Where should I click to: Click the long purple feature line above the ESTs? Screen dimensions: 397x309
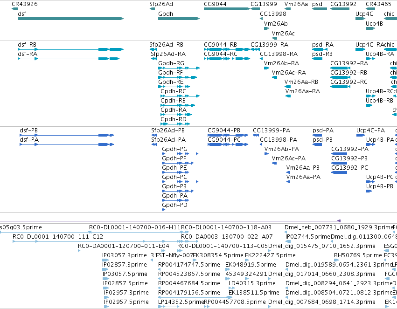[x=170, y=221]
